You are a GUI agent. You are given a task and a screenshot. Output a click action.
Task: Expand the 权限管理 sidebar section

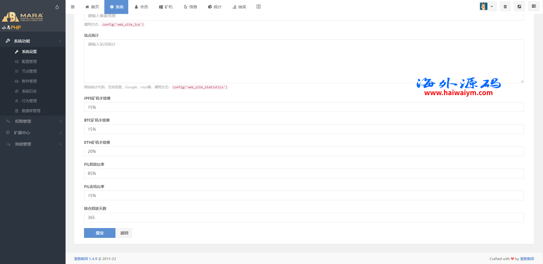coord(33,121)
